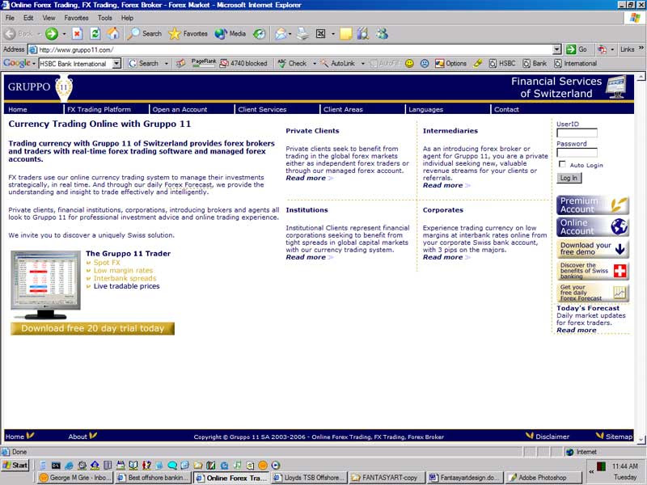Stop page loading with red X
This screenshot has height=485, width=647.
77,34
